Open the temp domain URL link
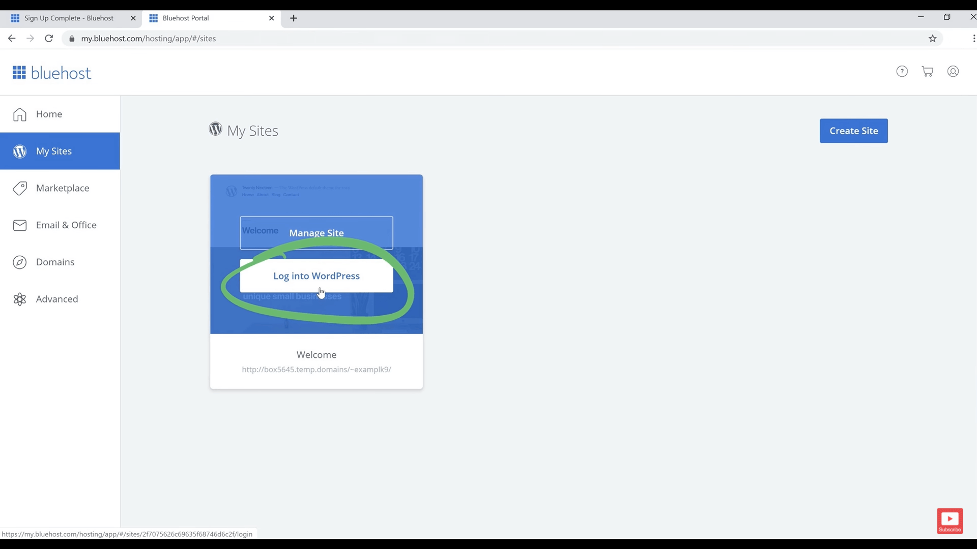The image size is (977, 549). click(317, 370)
